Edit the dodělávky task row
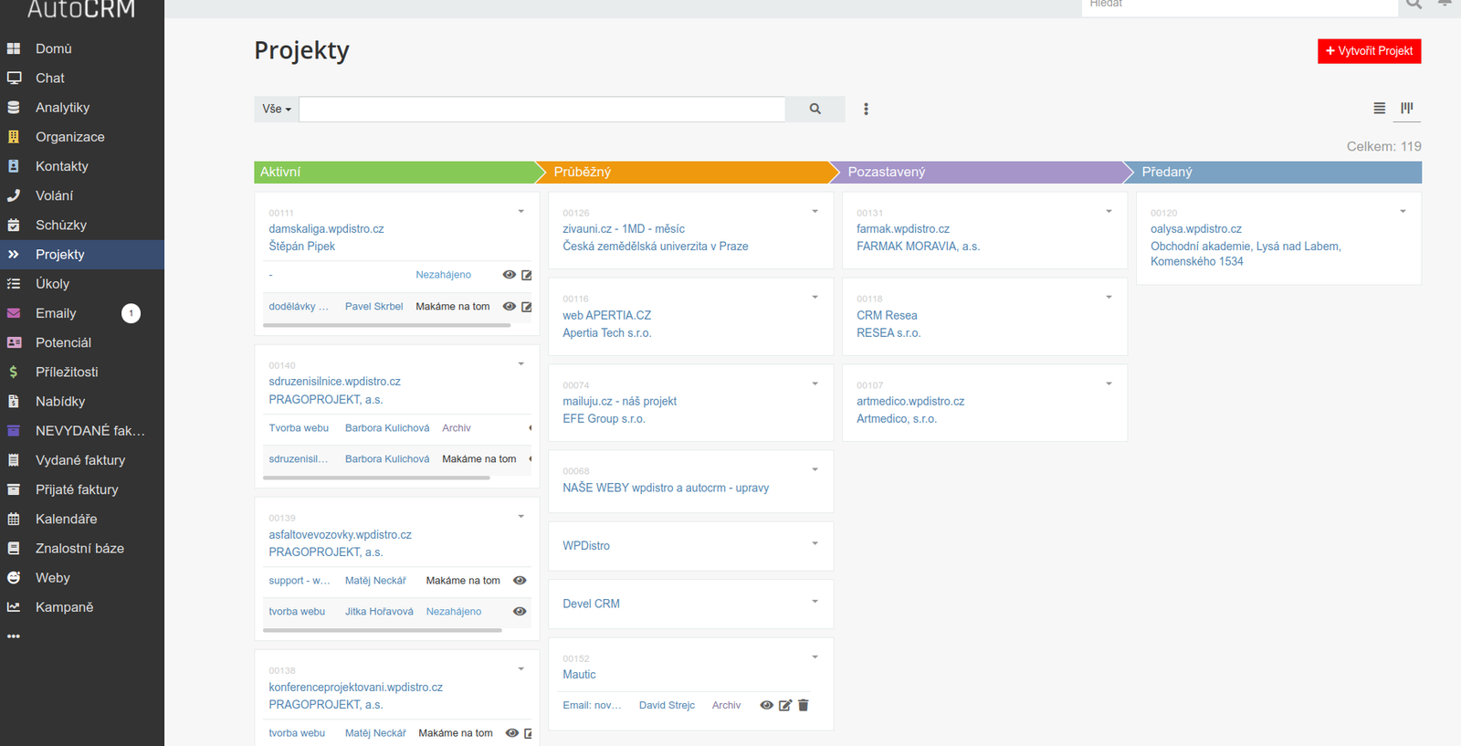This screenshot has width=1461, height=746. [527, 307]
